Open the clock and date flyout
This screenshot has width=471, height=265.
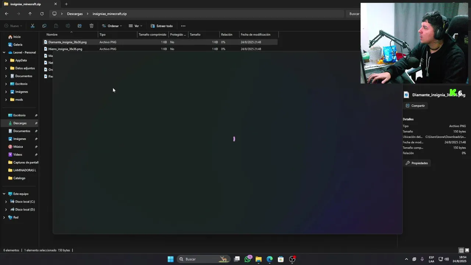tap(459, 259)
